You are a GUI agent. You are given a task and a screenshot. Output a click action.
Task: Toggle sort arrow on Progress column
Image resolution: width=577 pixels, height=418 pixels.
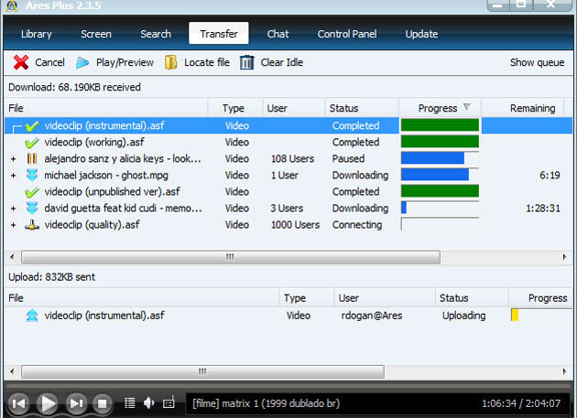click(467, 107)
